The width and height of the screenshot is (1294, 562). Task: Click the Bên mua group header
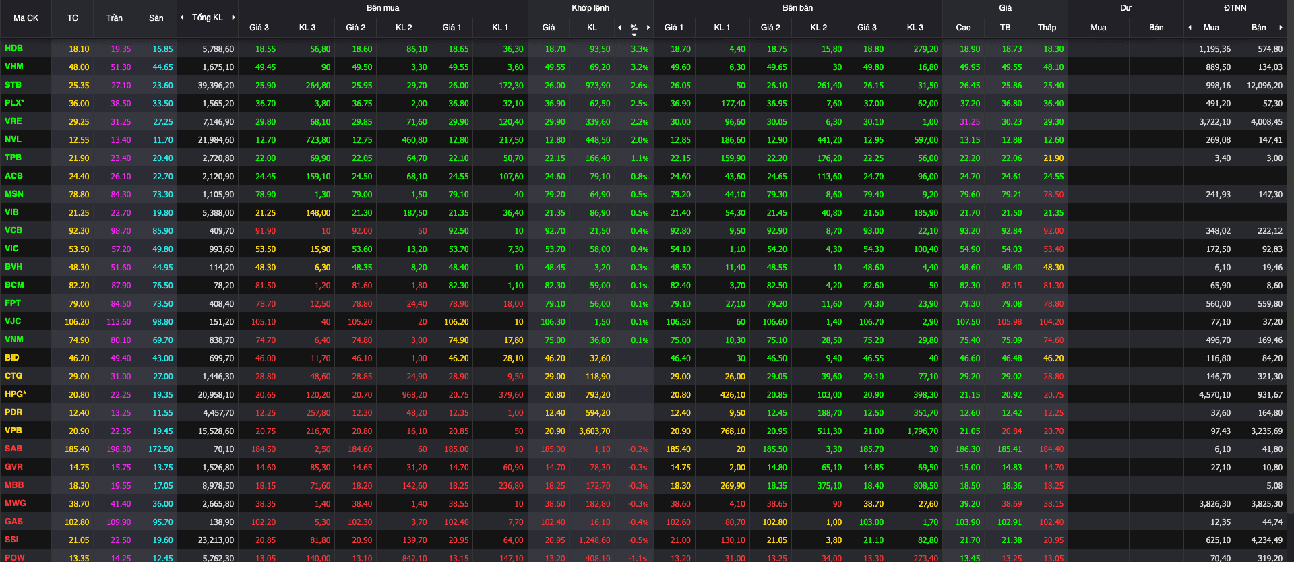click(x=383, y=8)
